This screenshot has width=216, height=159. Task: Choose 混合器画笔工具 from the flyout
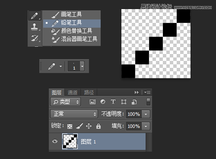click(x=72, y=39)
